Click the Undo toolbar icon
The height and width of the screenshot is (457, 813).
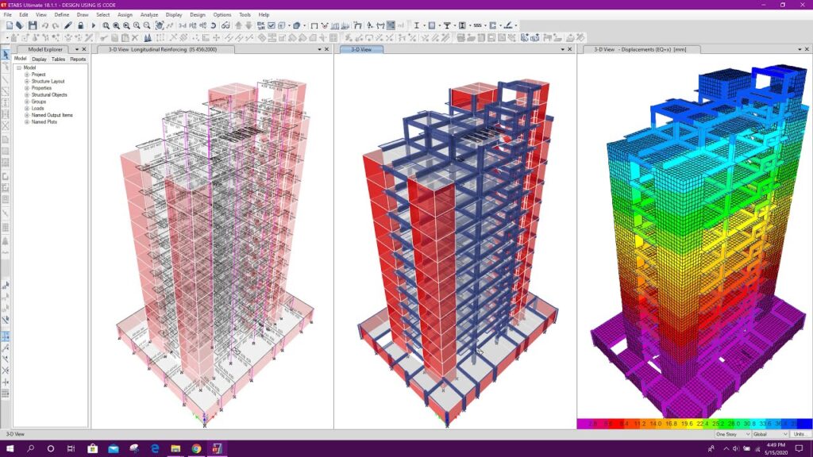coord(45,25)
